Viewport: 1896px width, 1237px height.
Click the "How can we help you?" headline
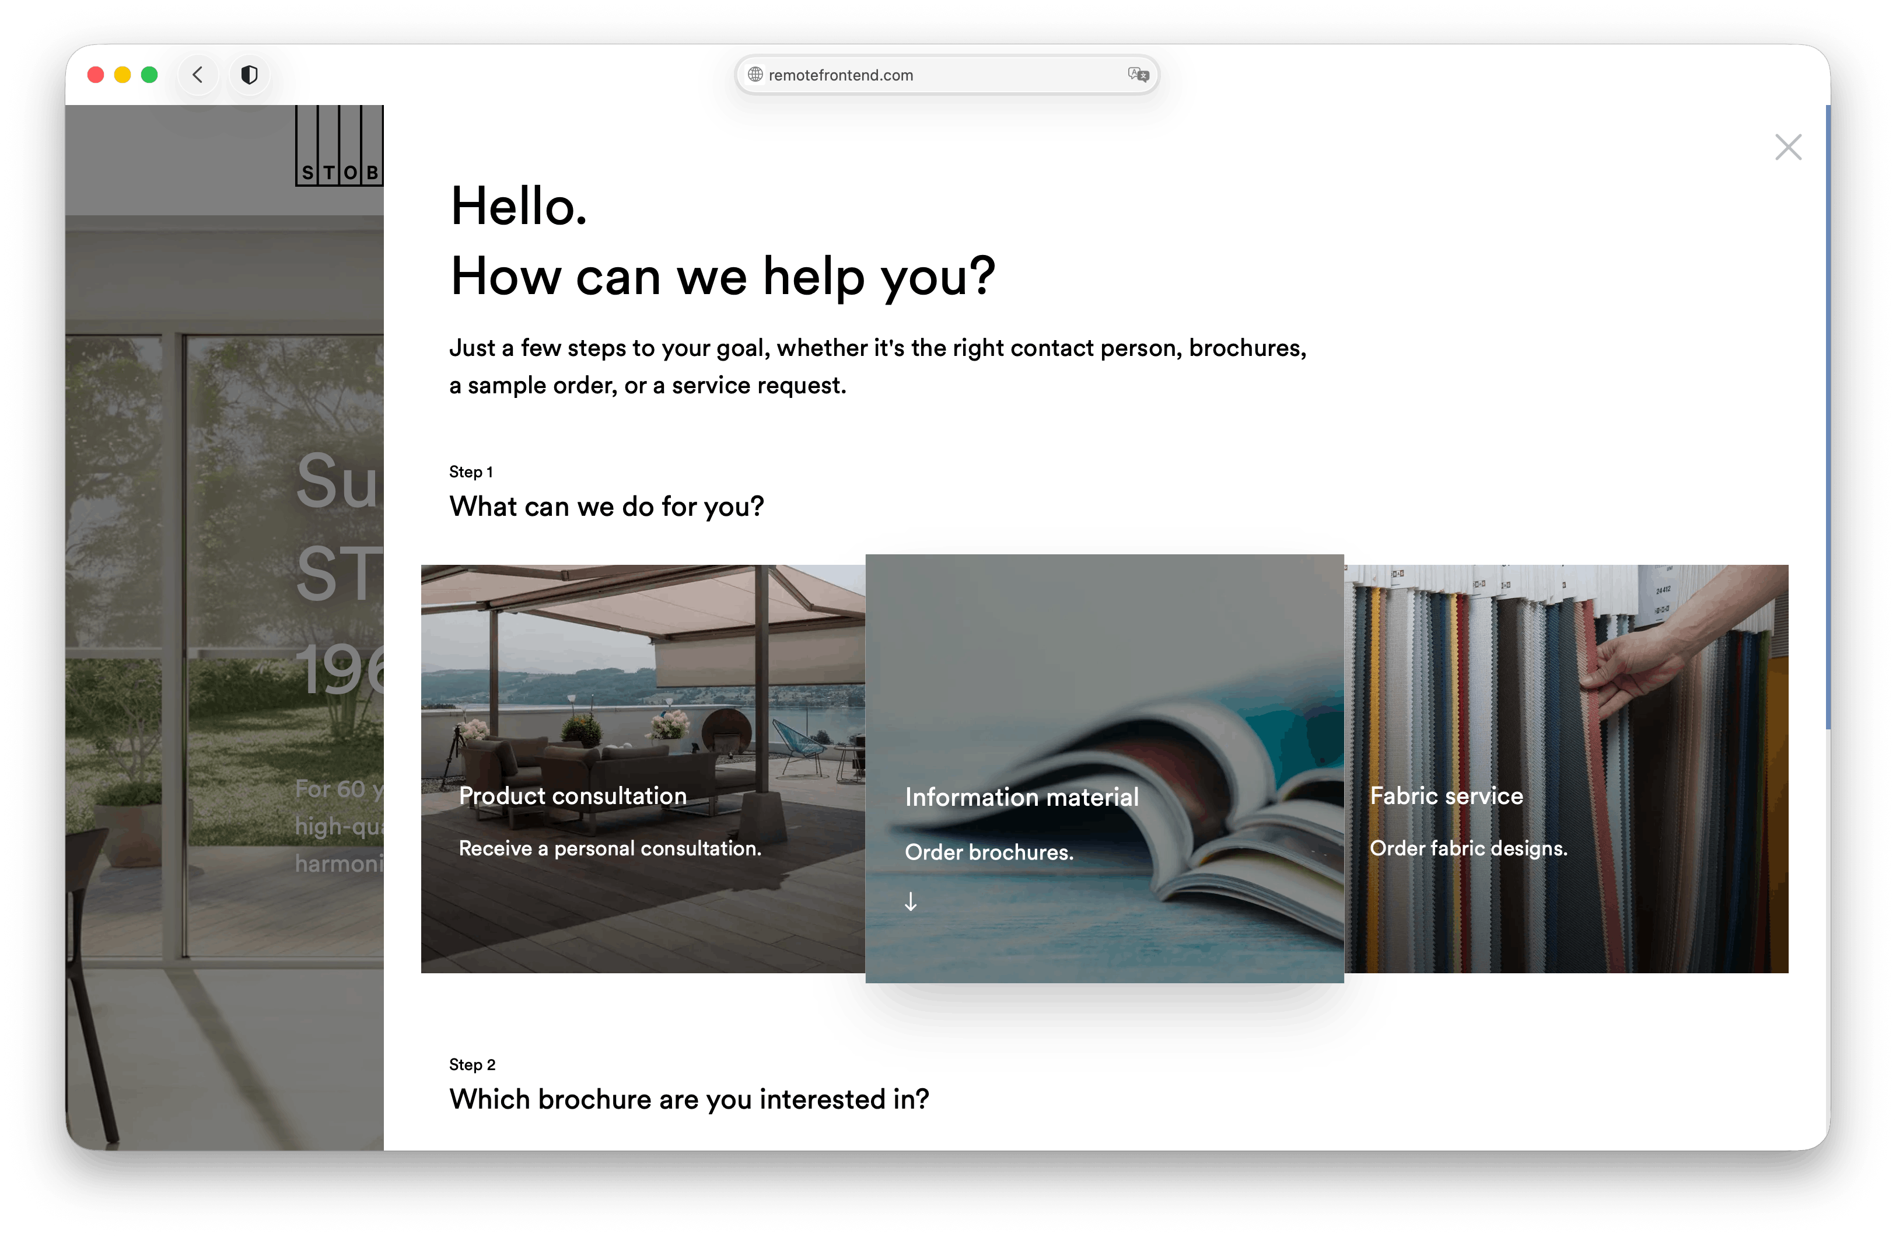(x=723, y=277)
